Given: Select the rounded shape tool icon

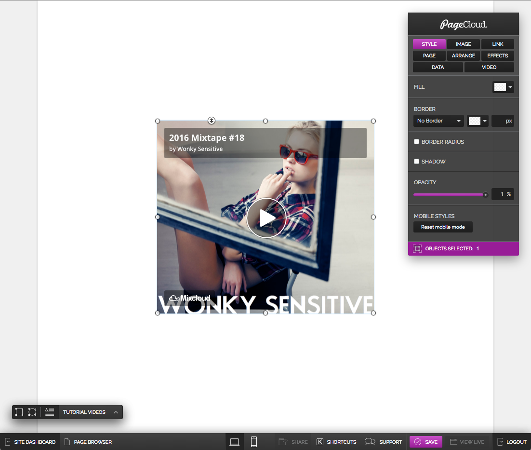Looking at the screenshot, I should [32, 412].
